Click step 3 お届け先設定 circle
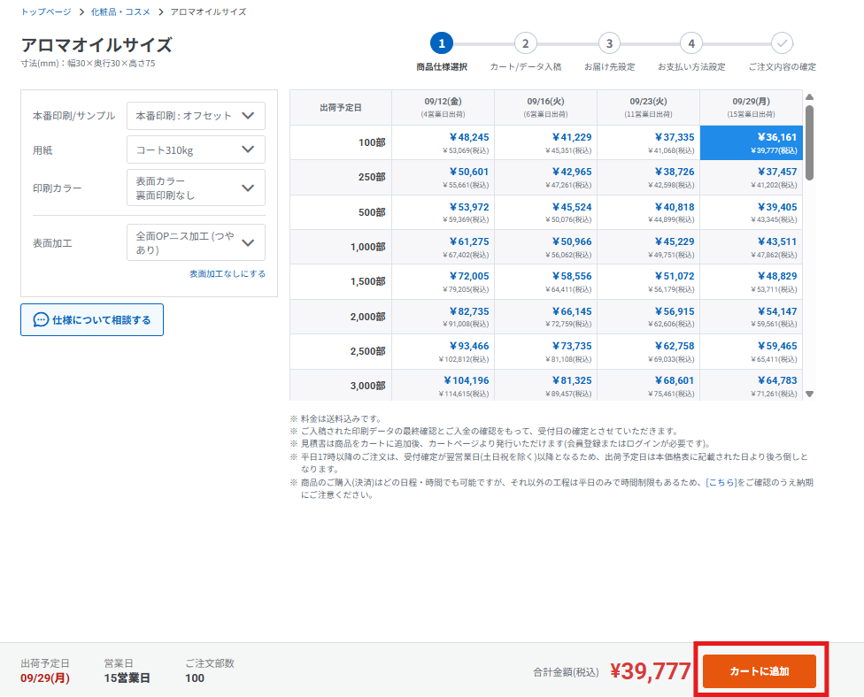Viewport: 864px width, 697px height. click(x=609, y=43)
